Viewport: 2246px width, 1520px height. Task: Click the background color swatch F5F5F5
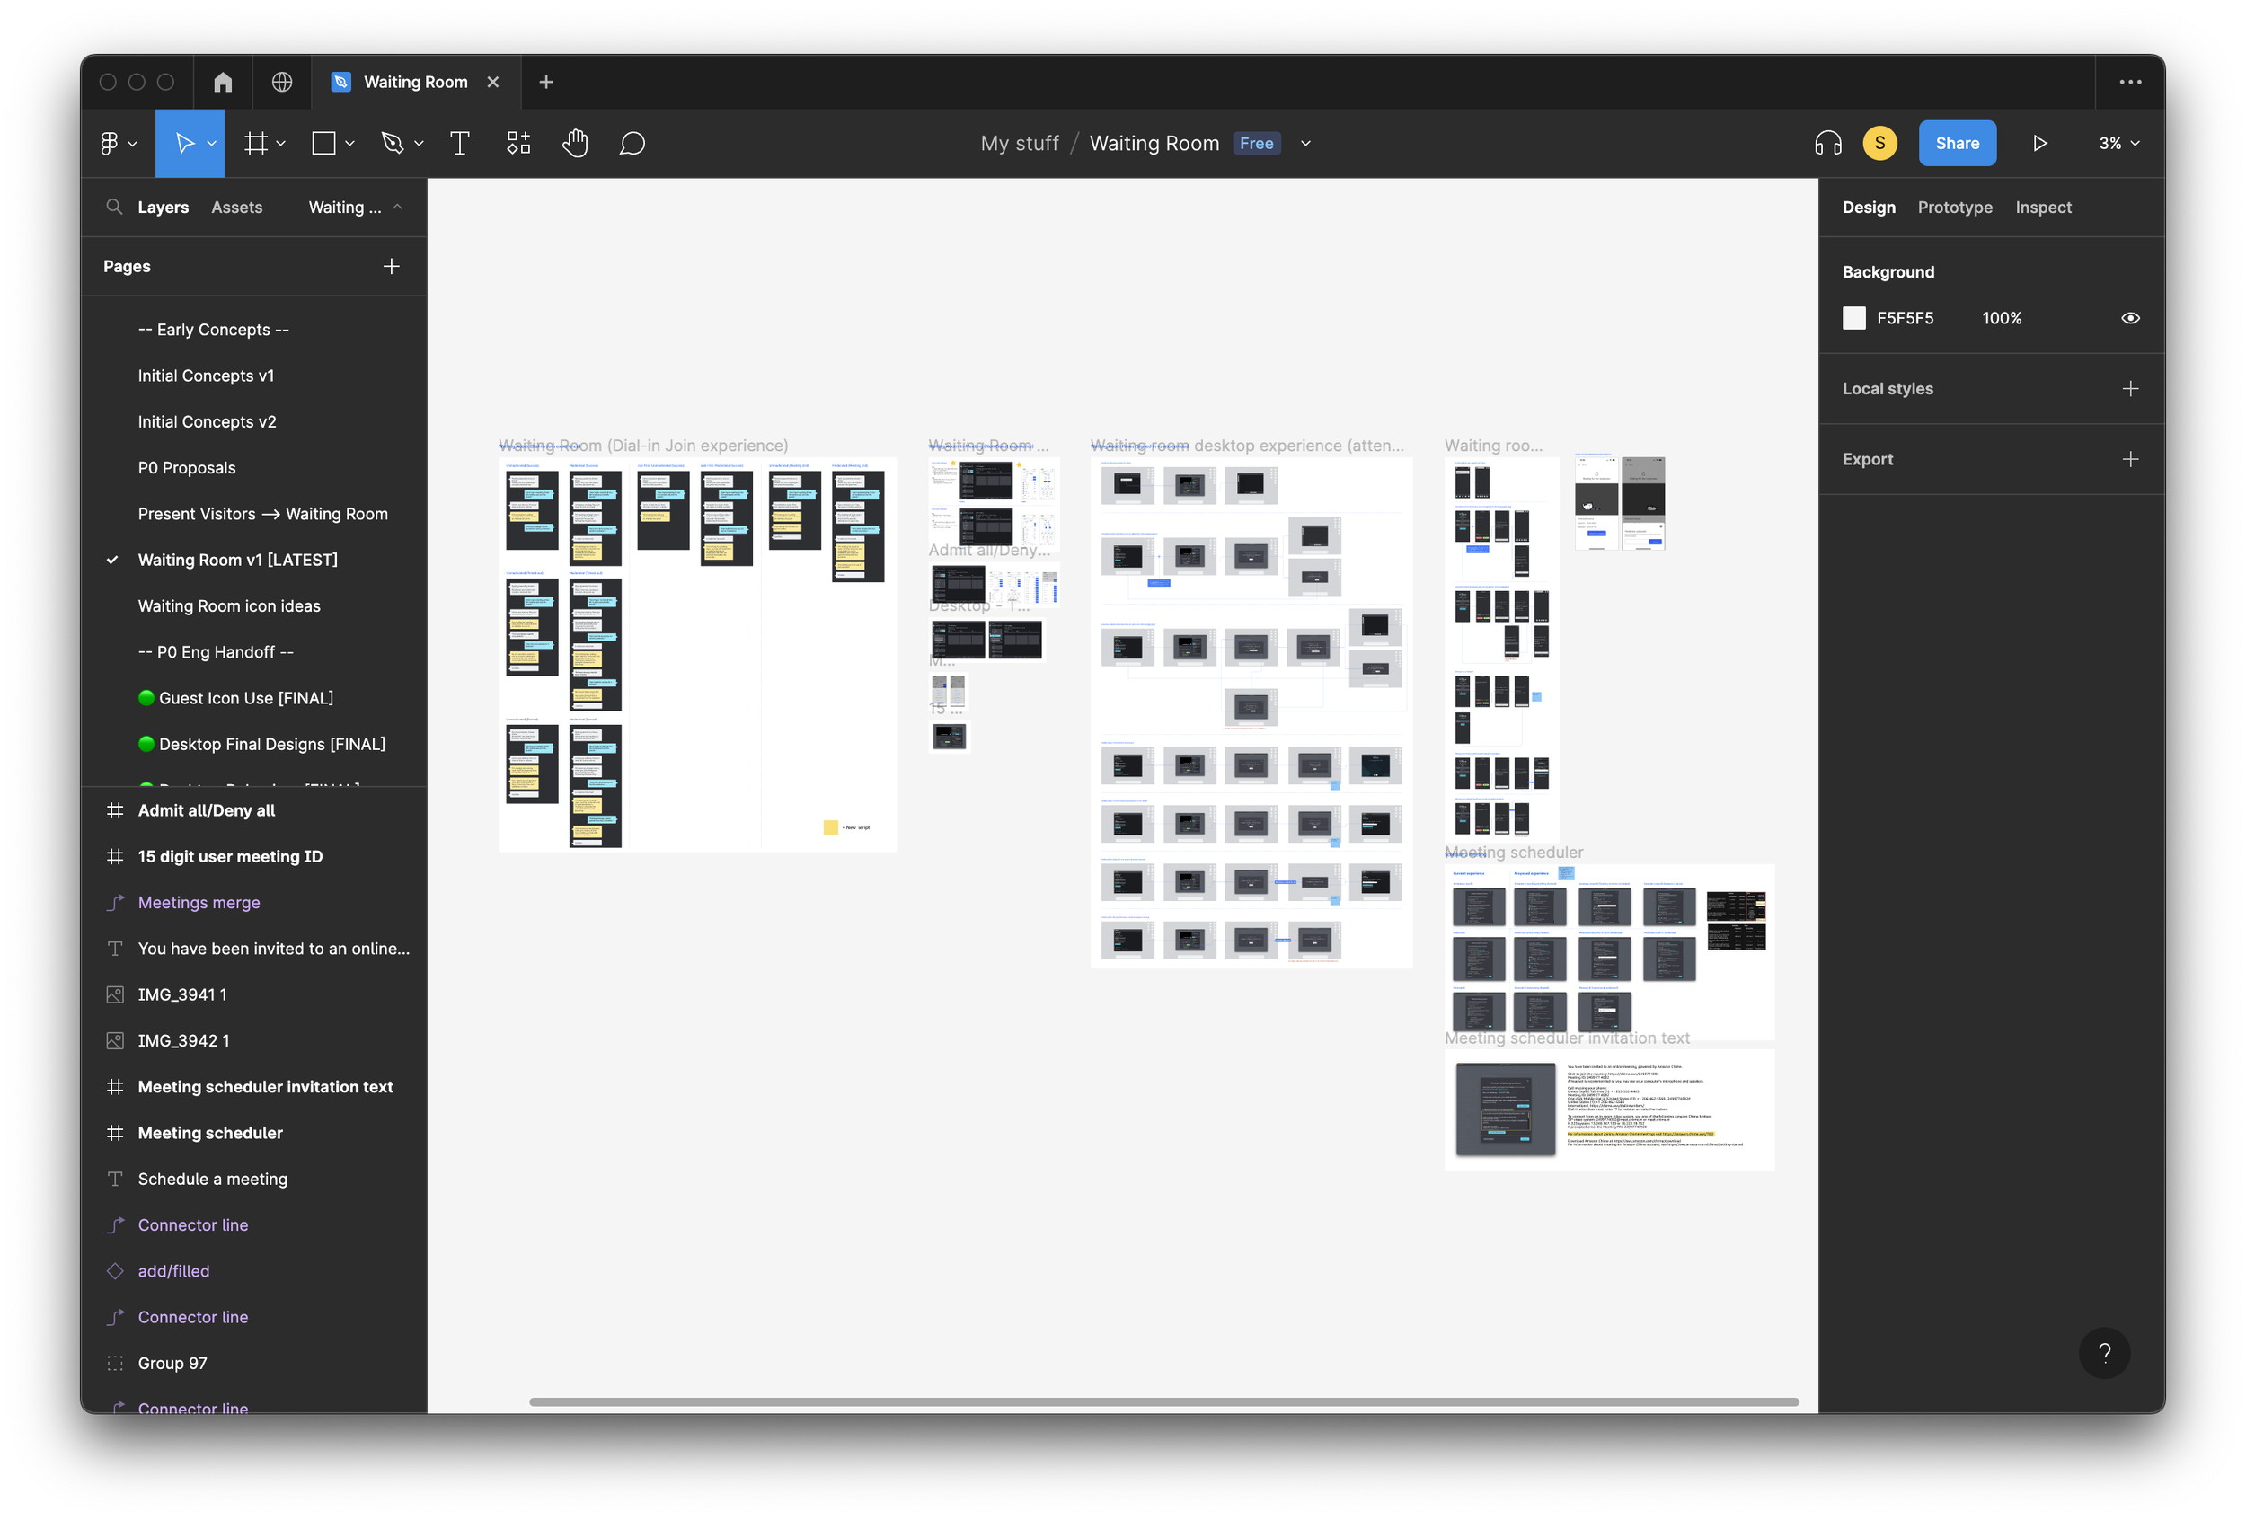click(x=1853, y=318)
